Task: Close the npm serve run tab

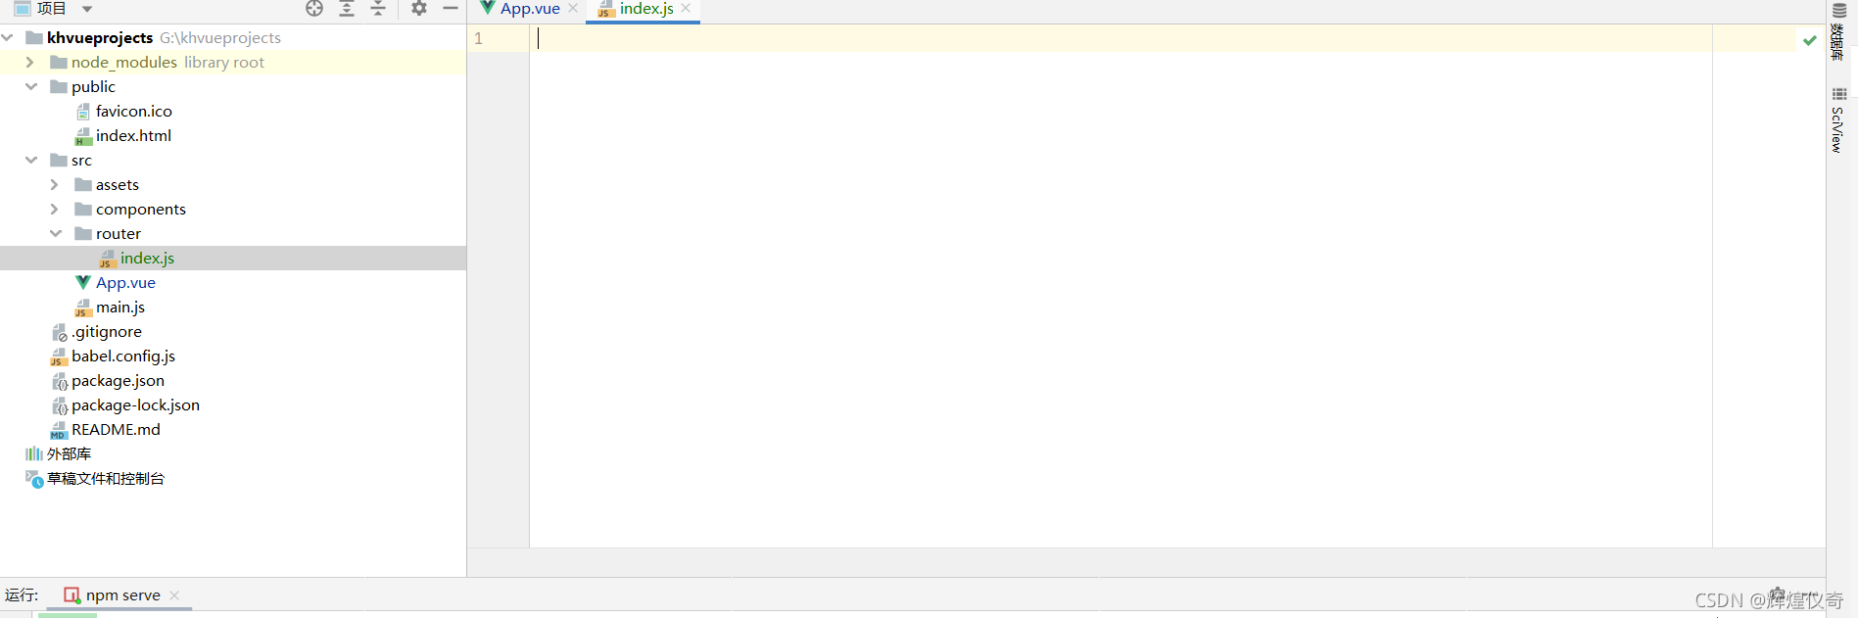Action: coord(174,594)
